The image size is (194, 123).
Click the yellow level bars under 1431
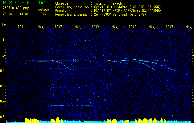[x=31, y=121]
